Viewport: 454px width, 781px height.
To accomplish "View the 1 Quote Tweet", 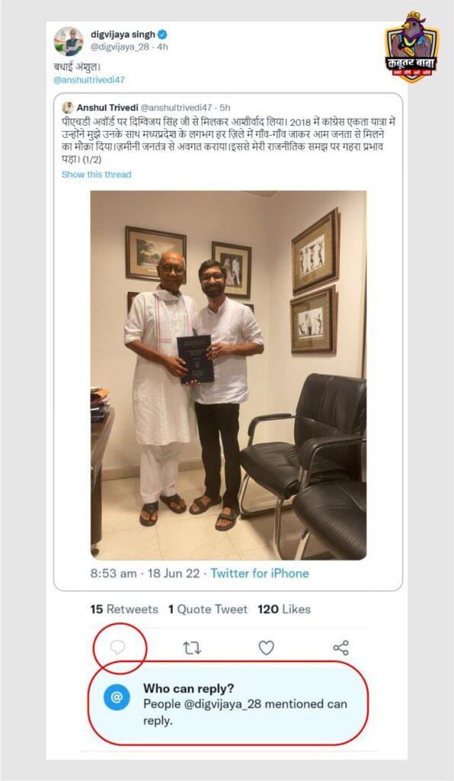I will click(x=207, y=609).
